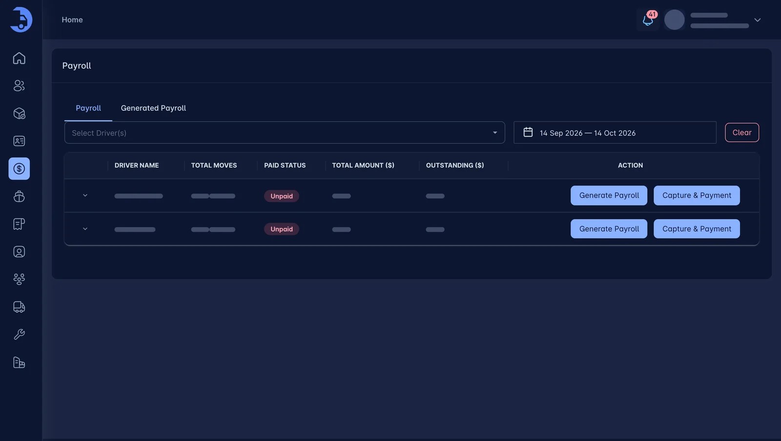Expand the first driver row chevron

85,196
